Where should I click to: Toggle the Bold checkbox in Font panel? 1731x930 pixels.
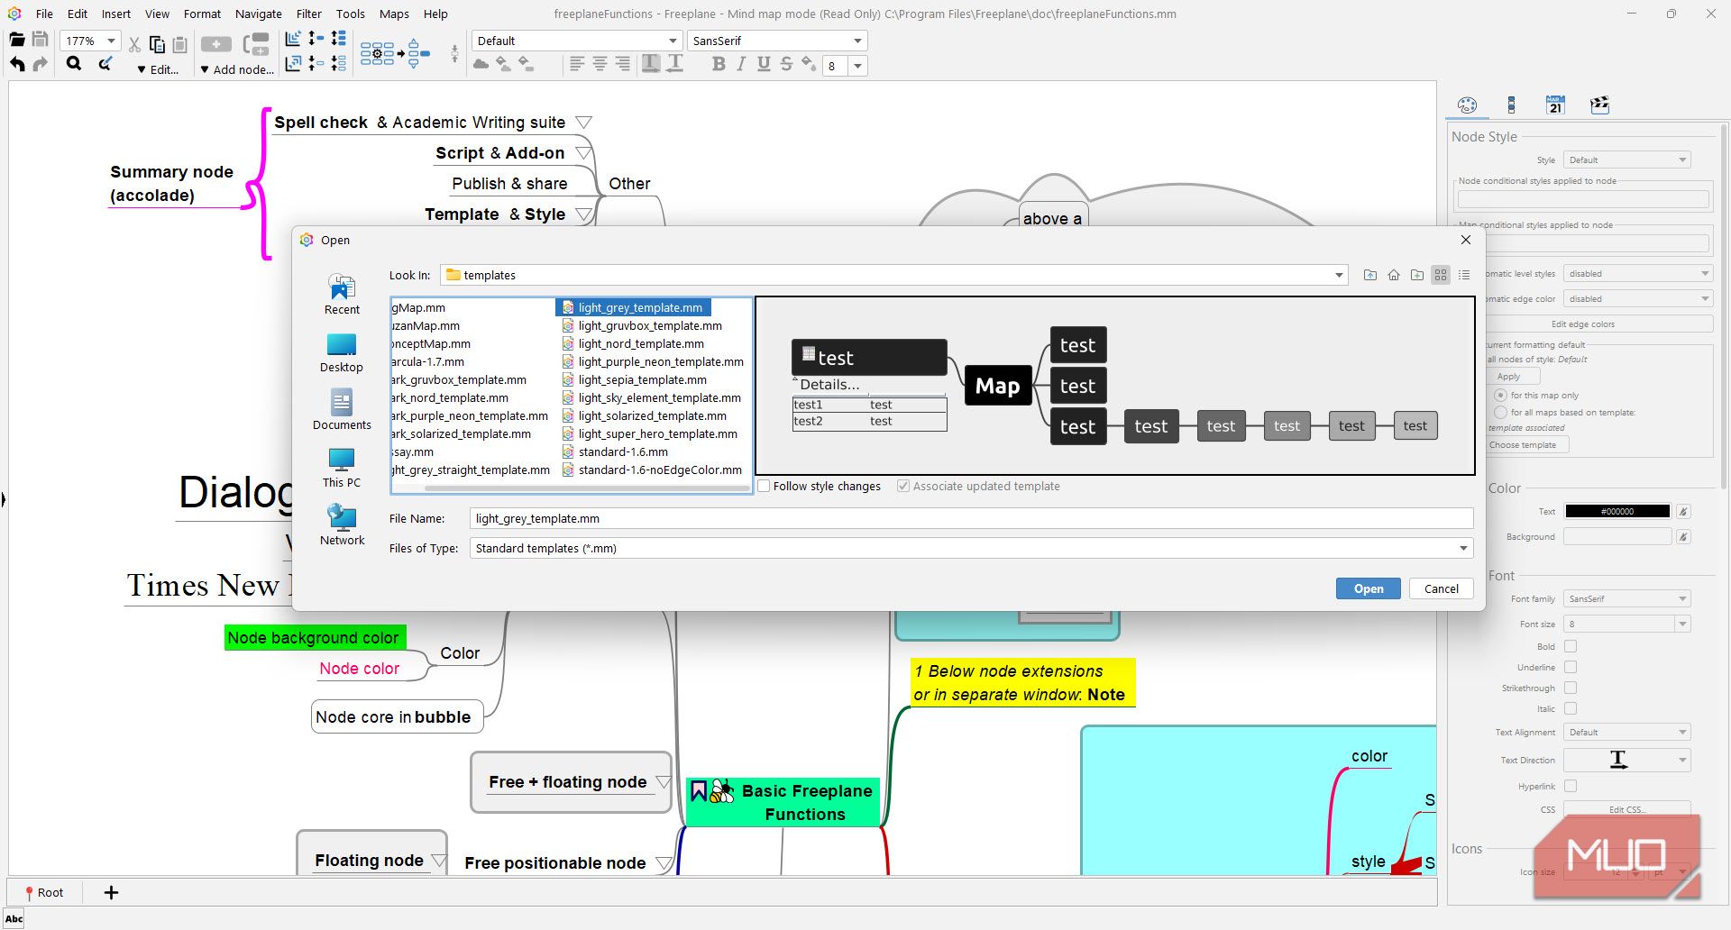coord(1571,646)
